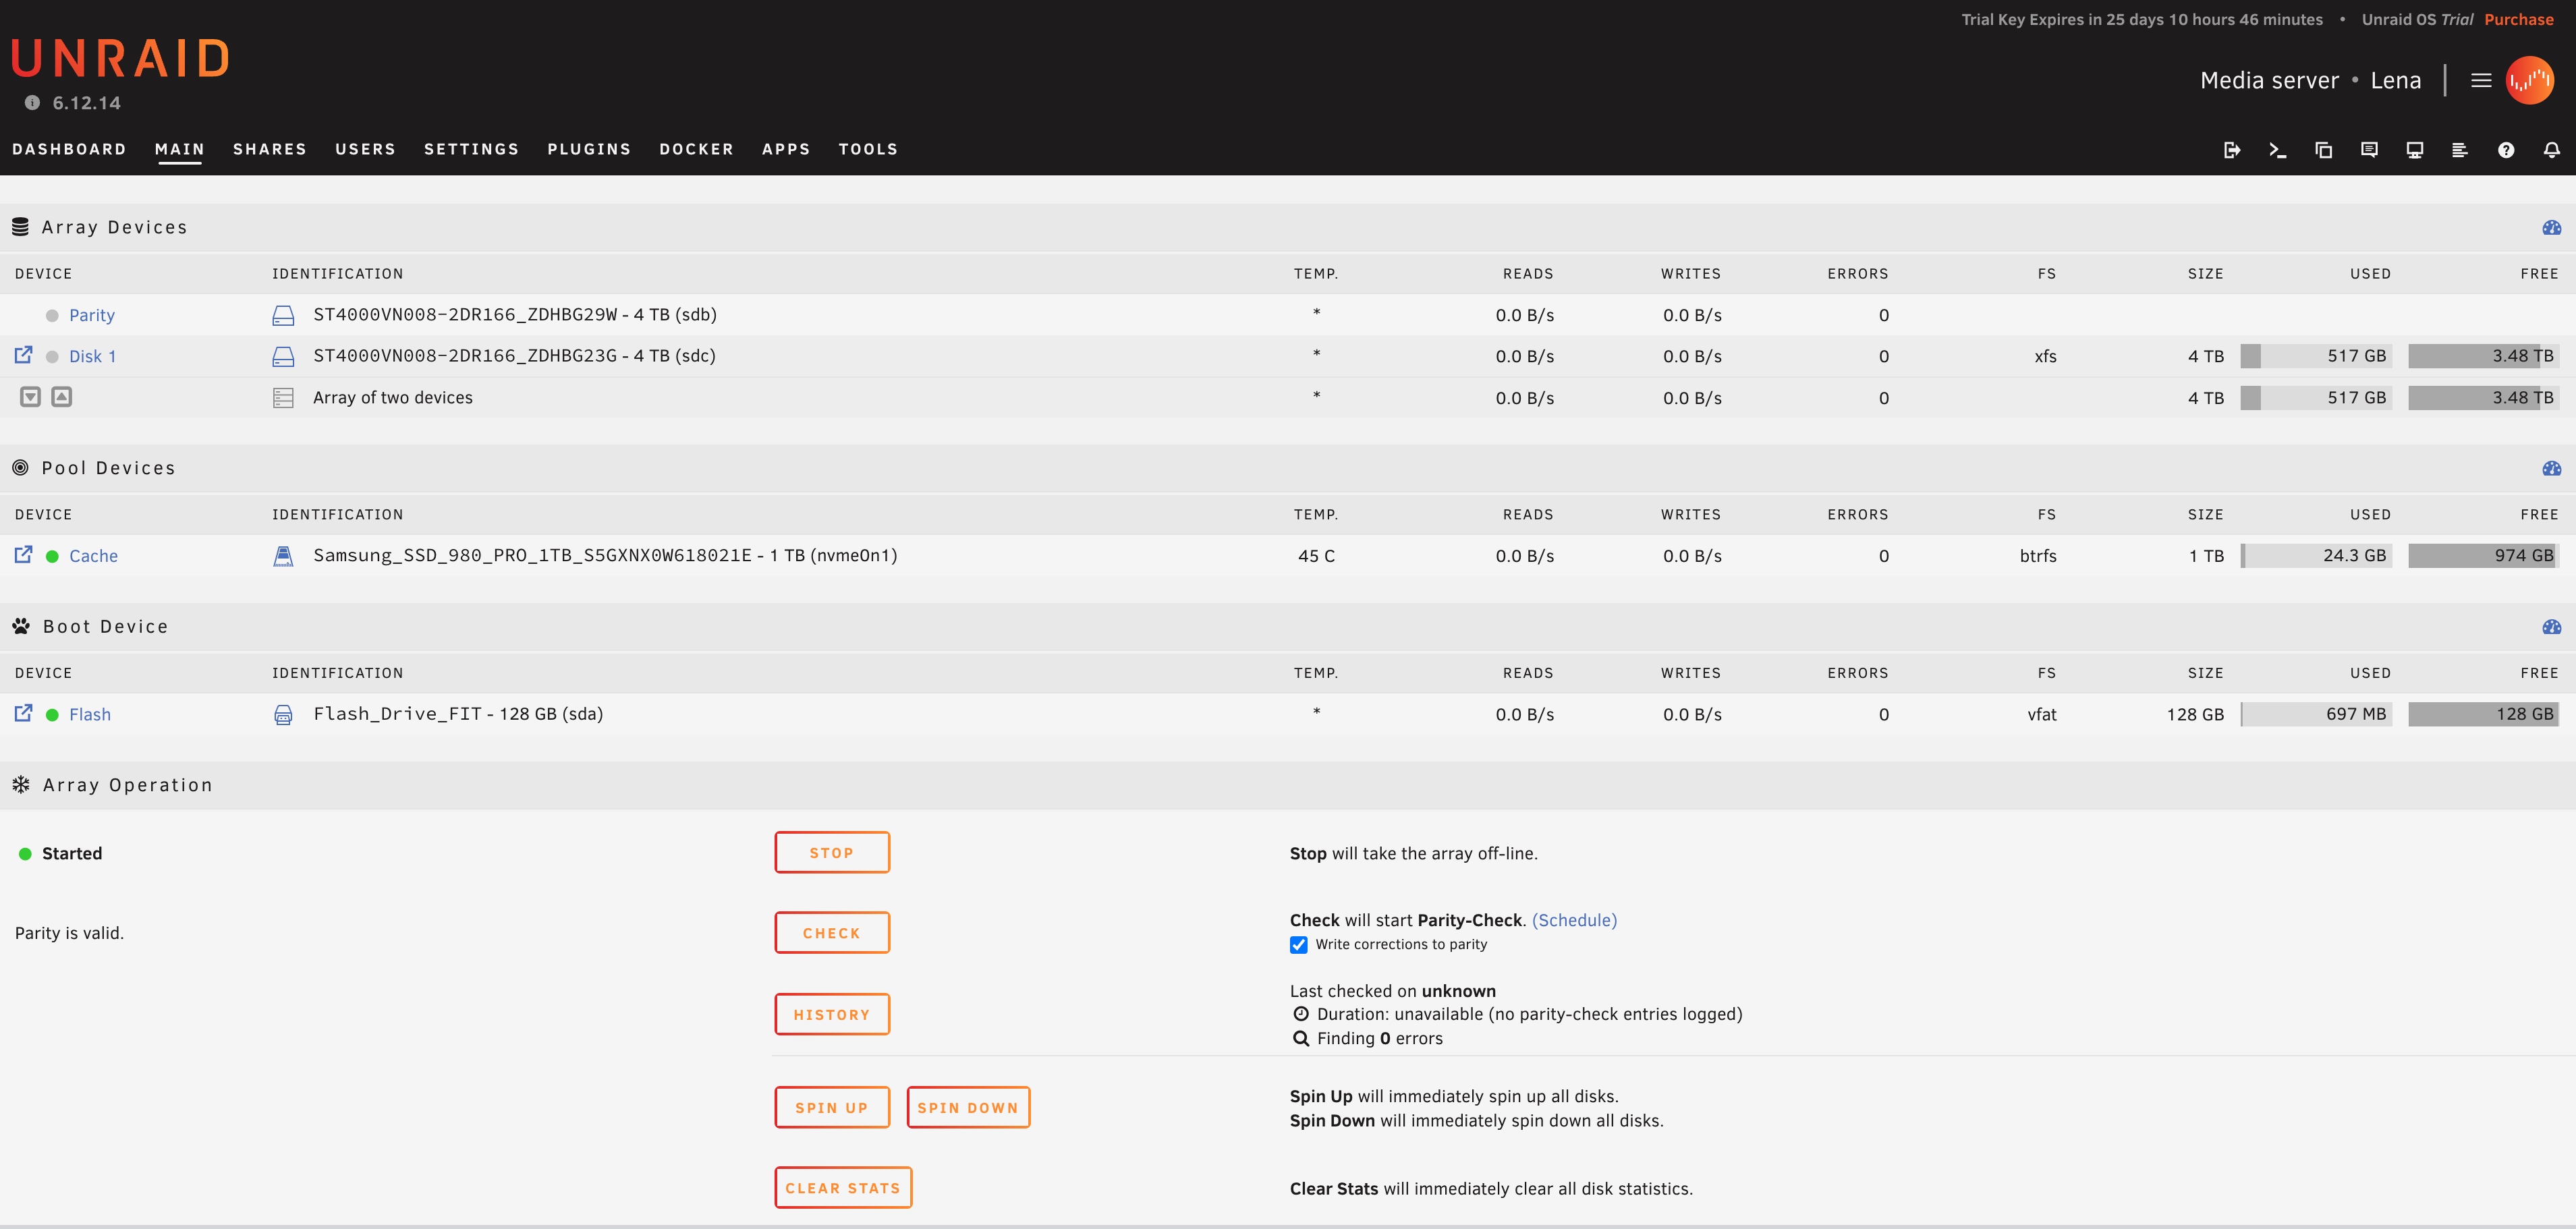Image resolution: width=2576 pixels, height=1229 pixels.
Task: Click the Feedback speech bubble icon
Action: coord(2369,150)
